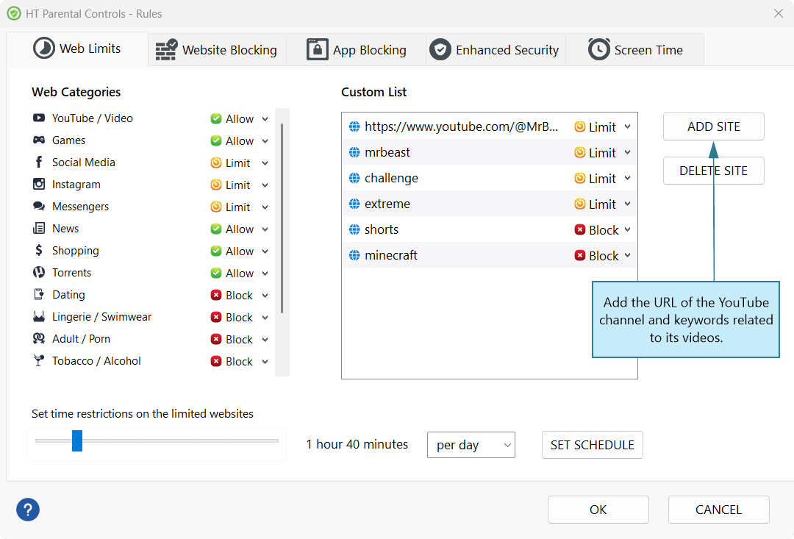This screenshot has height=539, width=794.
Task: Click the Shopping dollar sign icon
Action: (x=39, y=251)
